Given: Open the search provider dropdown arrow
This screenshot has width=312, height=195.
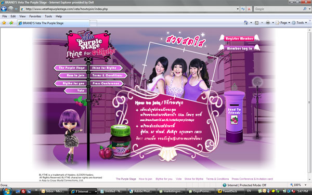Looking at the screenshot, I should (x=309, y=9).
